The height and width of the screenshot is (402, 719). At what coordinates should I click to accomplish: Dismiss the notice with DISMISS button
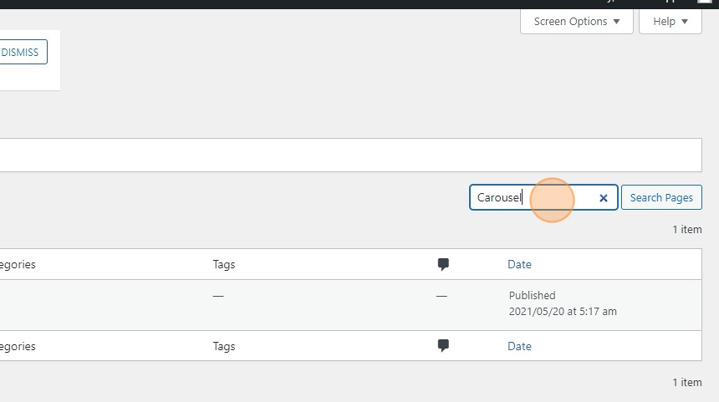click(x=21, y=53)
